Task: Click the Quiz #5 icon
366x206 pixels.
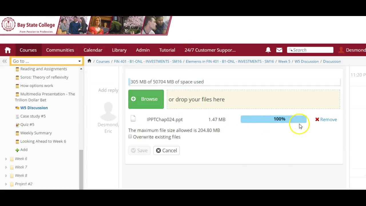Action: click(x=17, y=125)
